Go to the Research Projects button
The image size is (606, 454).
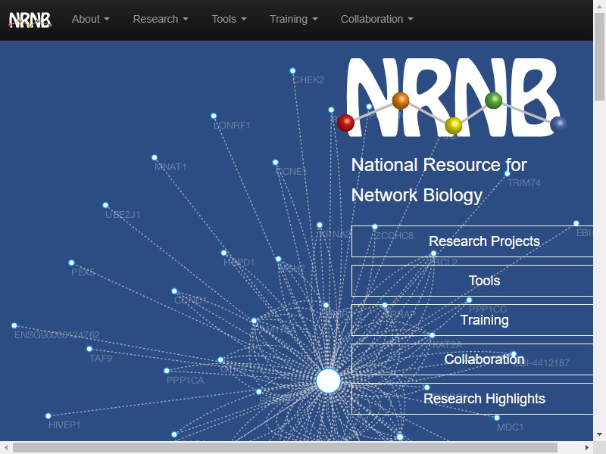(472, 241)
